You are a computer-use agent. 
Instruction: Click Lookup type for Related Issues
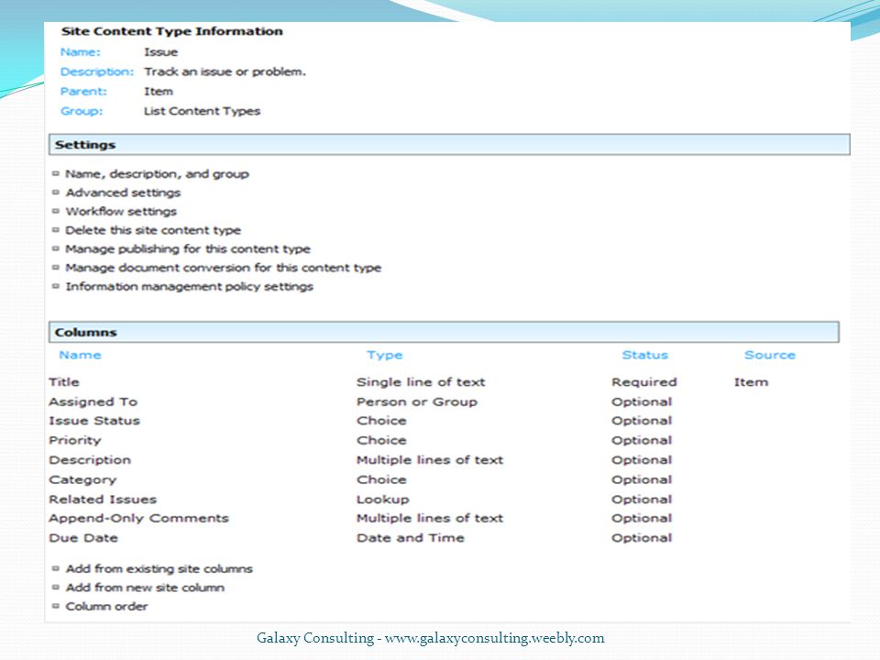(x=383, y=500)
